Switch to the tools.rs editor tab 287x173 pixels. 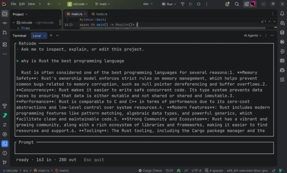point(99,14)
